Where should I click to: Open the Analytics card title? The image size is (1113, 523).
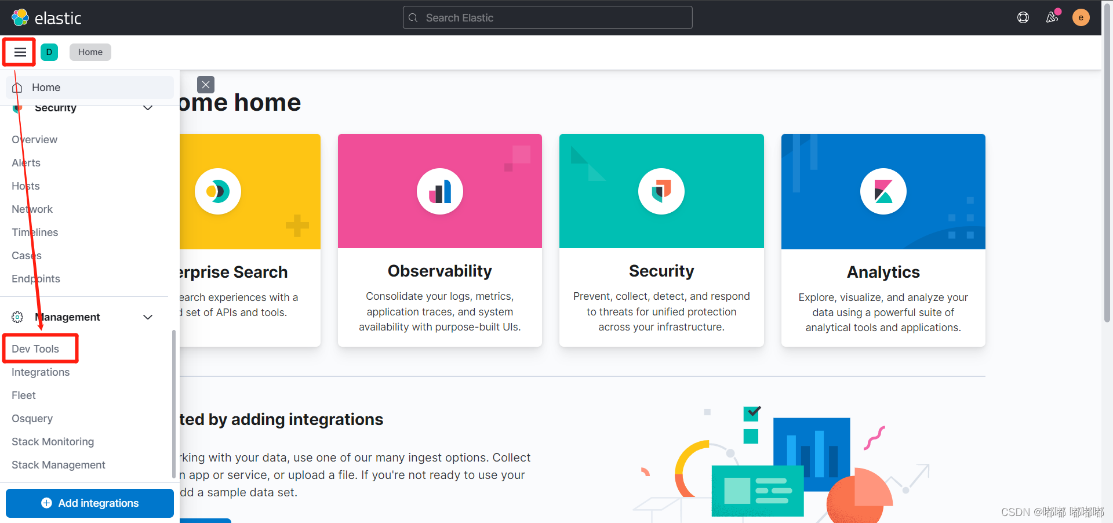(883, 272)
